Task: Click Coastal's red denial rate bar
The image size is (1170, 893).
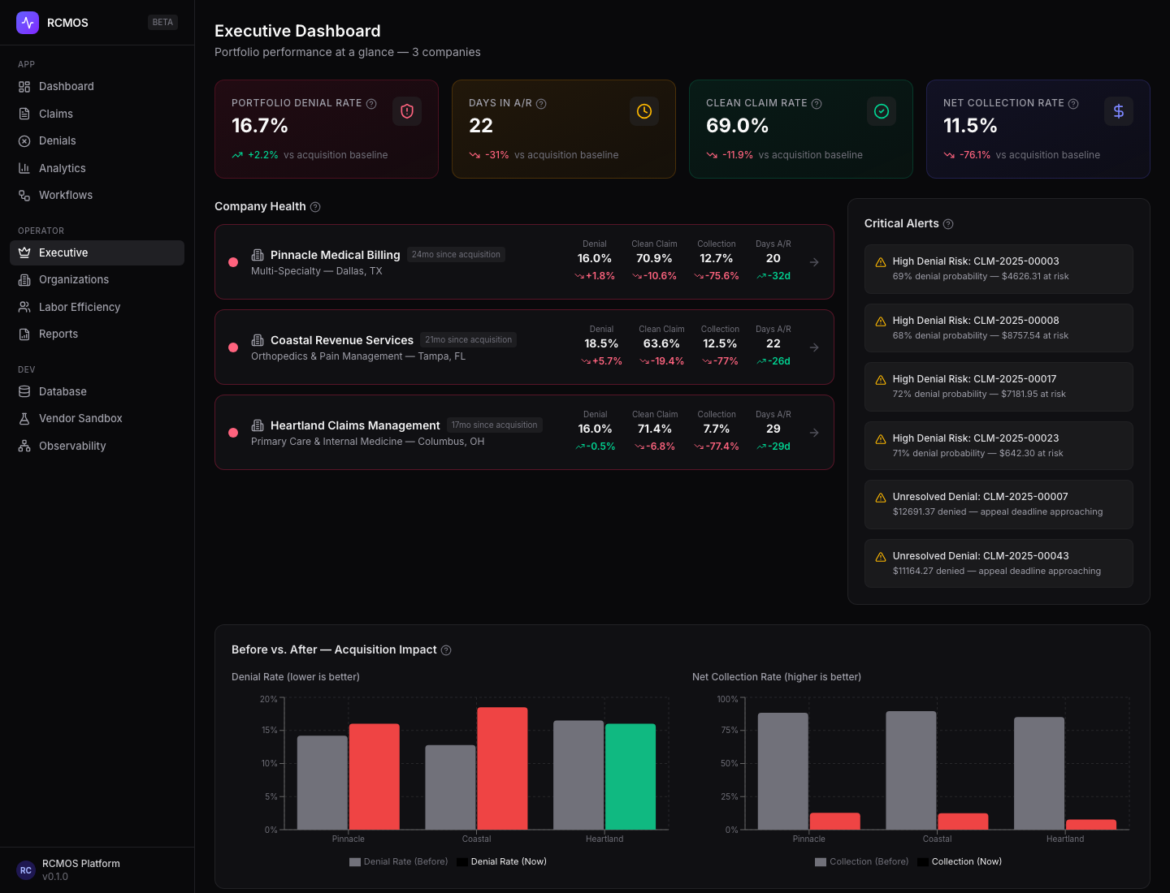Action: click(x=502, y=769)
